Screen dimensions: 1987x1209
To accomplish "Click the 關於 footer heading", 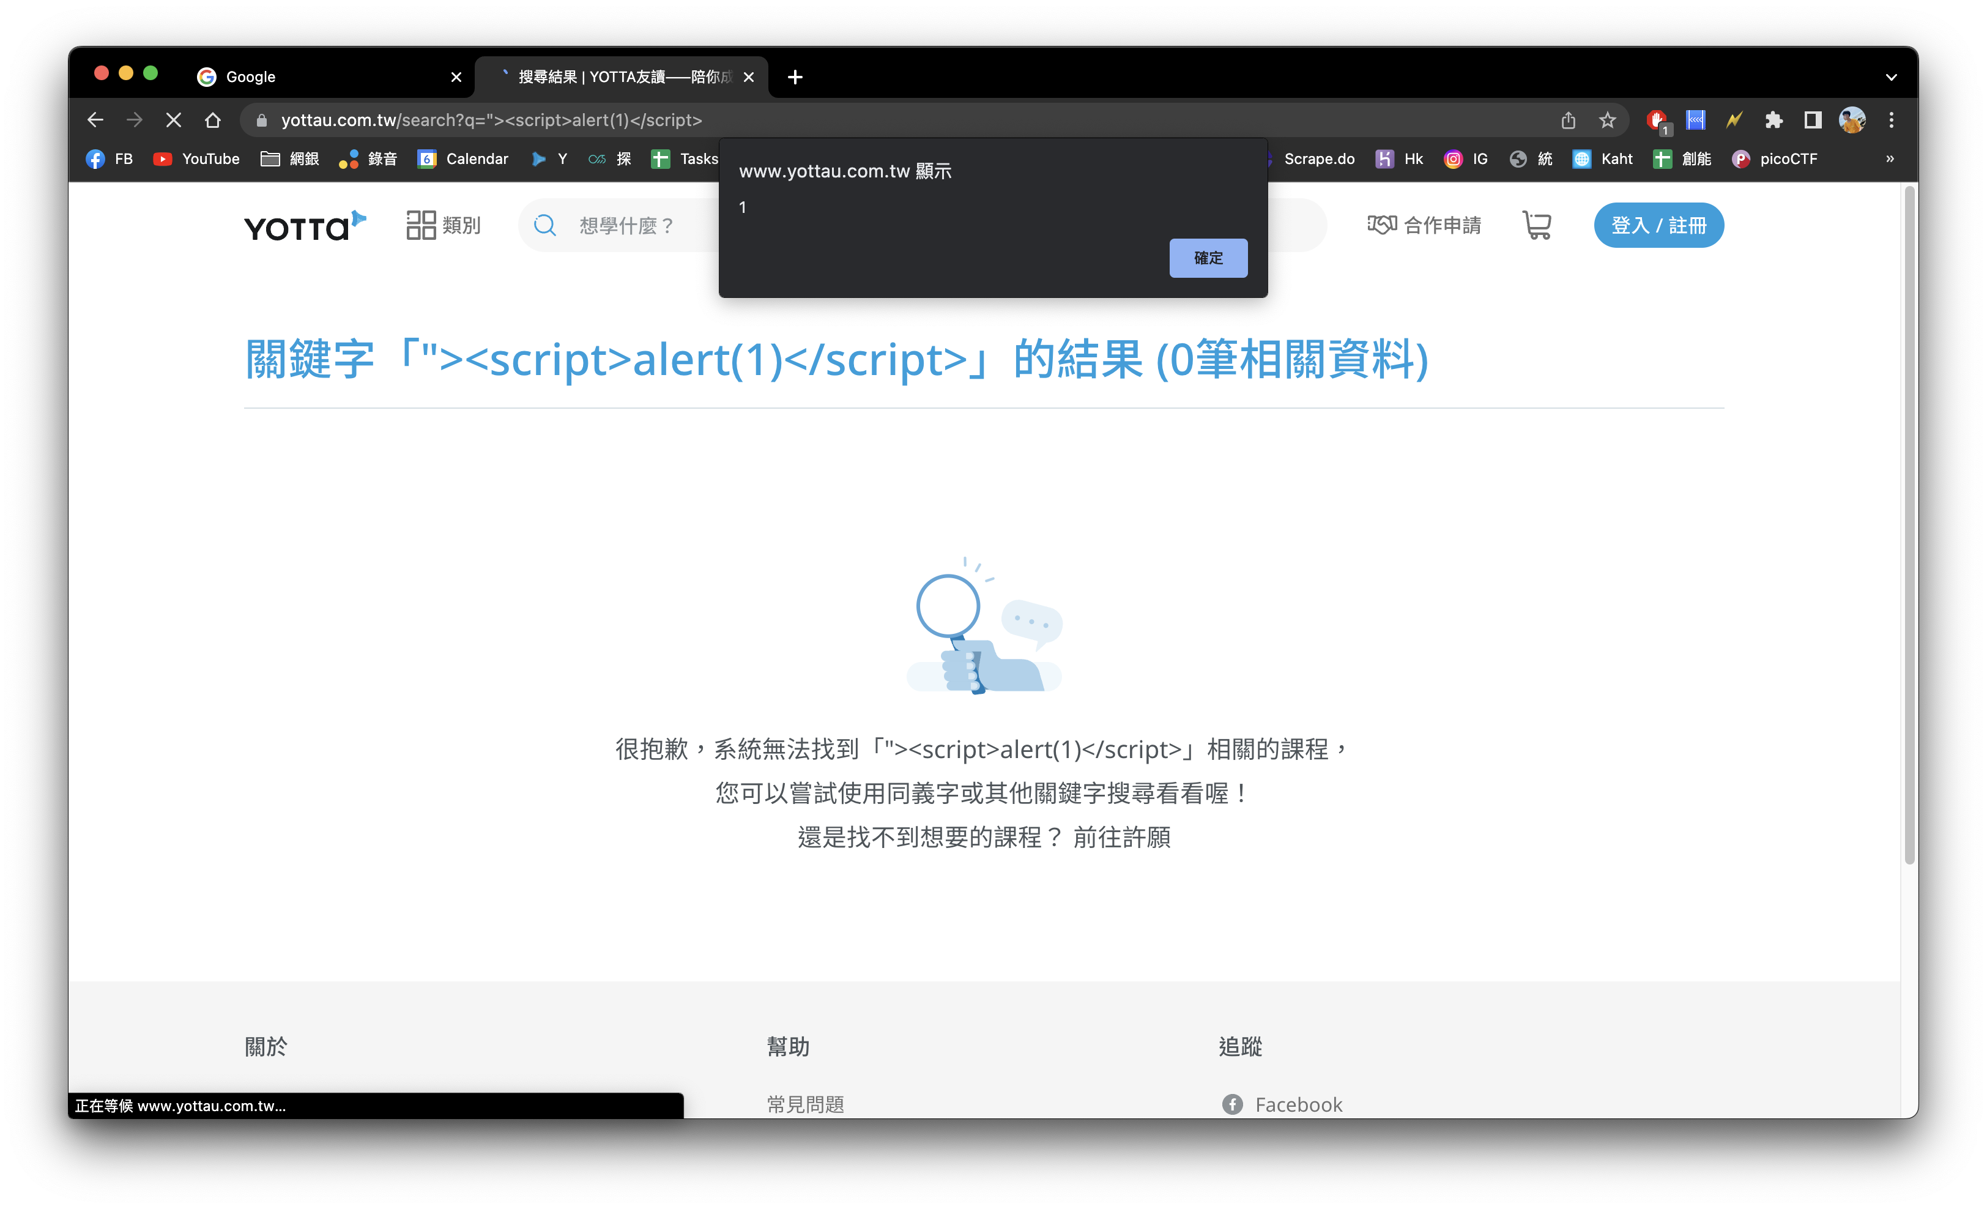I will [266, 1047].
